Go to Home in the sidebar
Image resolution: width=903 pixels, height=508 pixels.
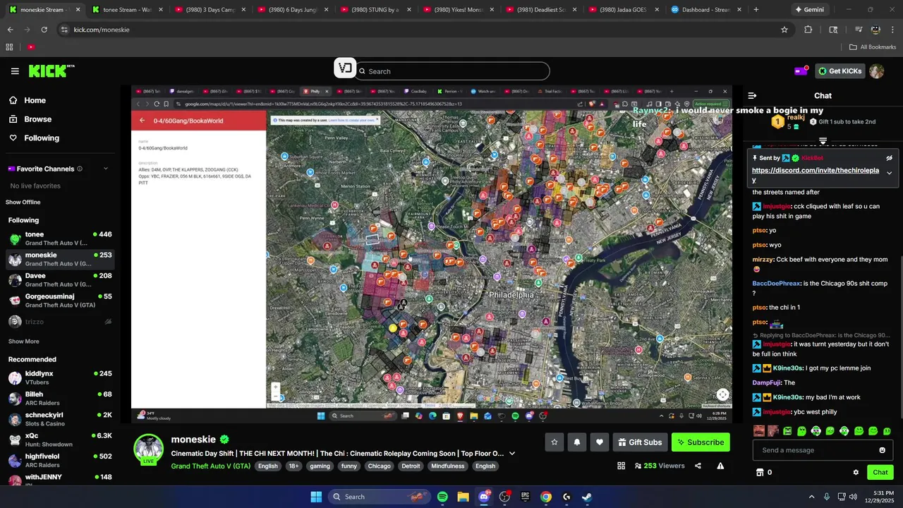pos(27,100)
